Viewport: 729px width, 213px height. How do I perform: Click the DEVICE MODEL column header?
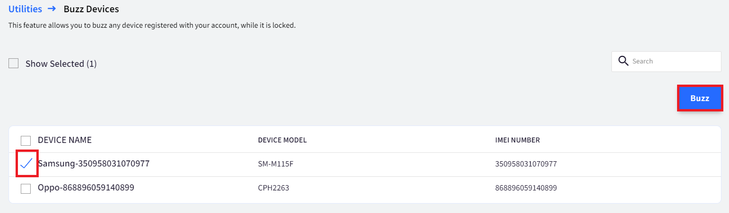(x=282, y=140)
